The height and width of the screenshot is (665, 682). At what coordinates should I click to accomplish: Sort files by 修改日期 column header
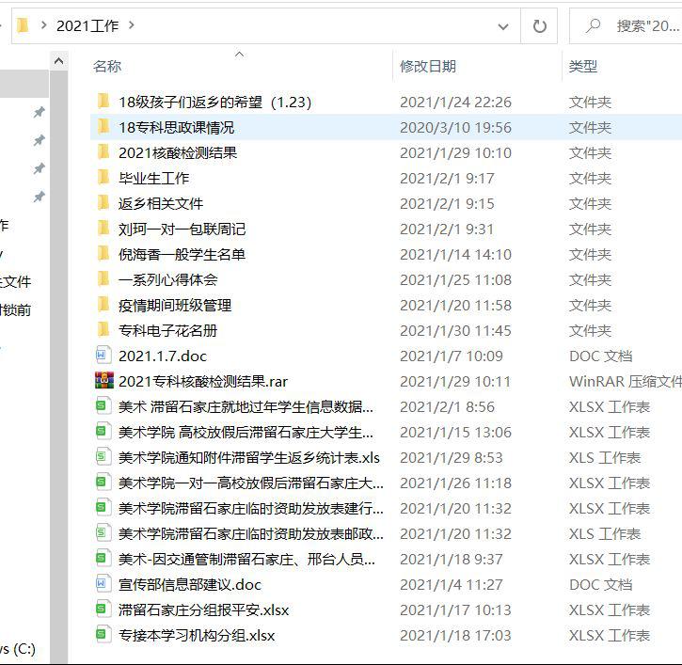[428, 67]
